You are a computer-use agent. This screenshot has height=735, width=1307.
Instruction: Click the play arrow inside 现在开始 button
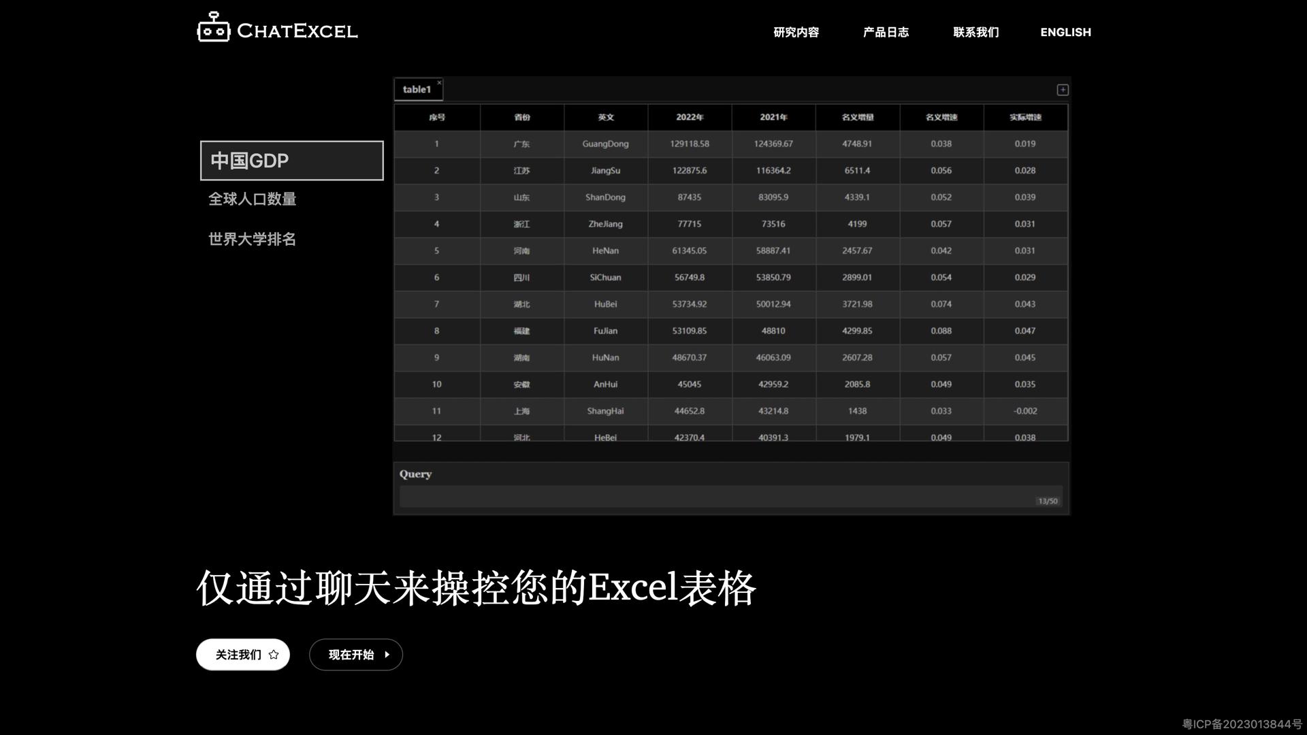(x=386, y=655)
